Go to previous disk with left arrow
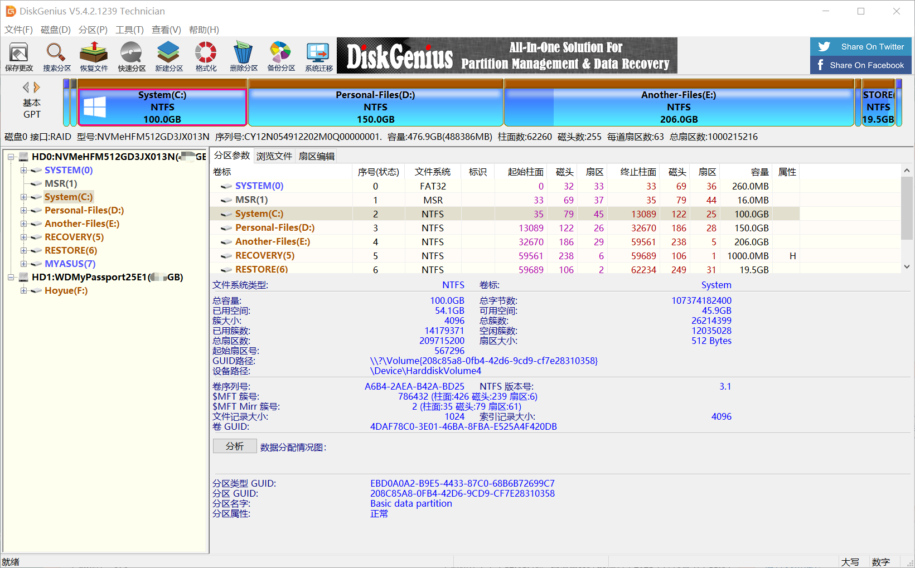The width and height of the screenshot is (915, 568). click(26, 88)
